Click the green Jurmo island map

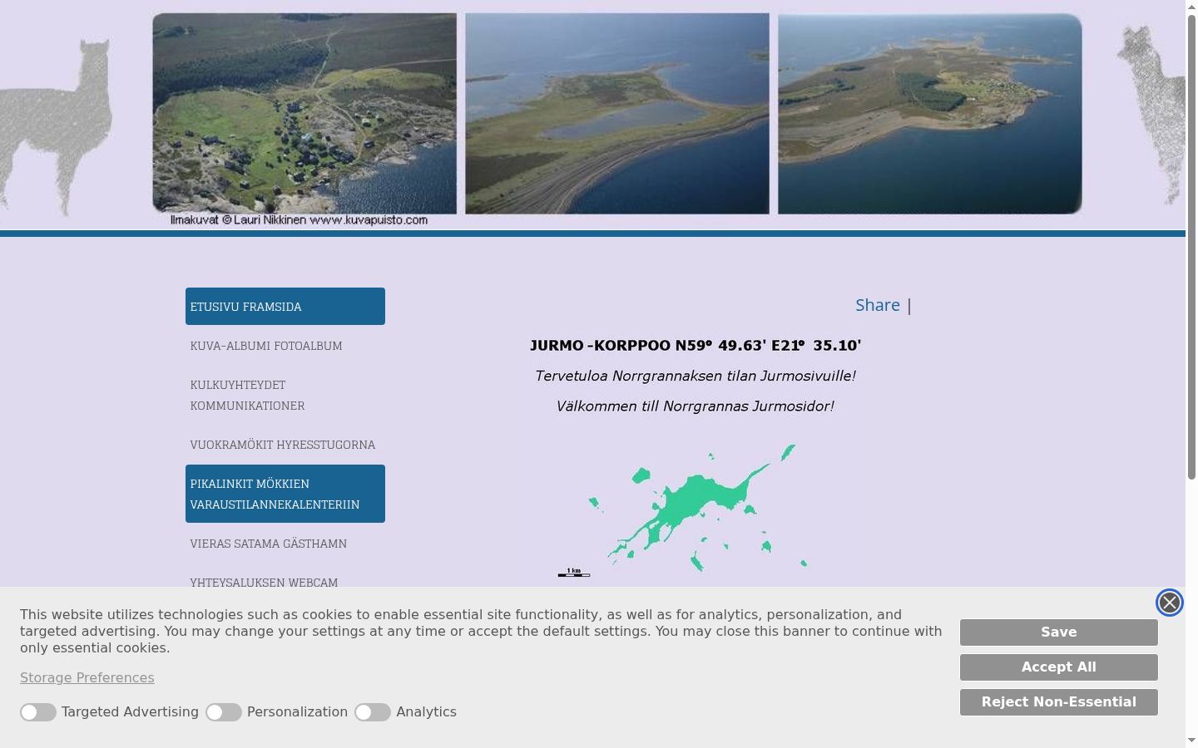click(x=696, y=509)
